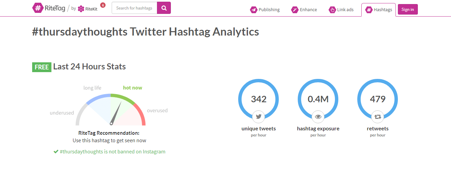Open the Hashtags tab
The width and height of the screenshot is (451, 171).
(x=379, y=10)
